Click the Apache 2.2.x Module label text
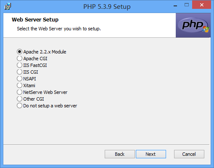The width and height of the screenshot is (214, 168). click(45, 52)
